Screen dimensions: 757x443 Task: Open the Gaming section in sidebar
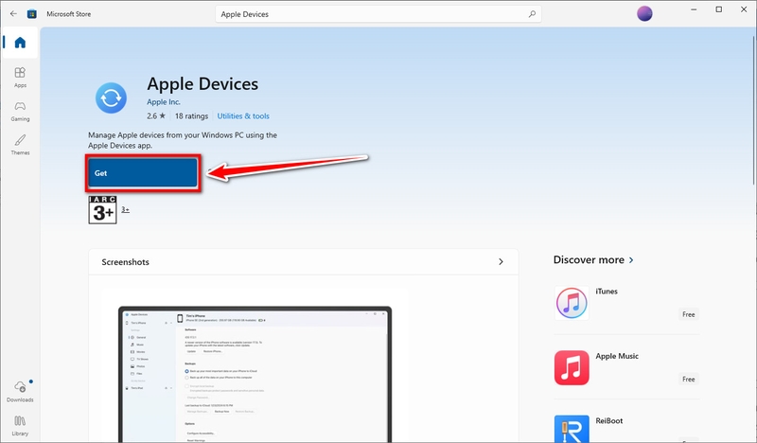pyautogui.click(x=20, y=111)
